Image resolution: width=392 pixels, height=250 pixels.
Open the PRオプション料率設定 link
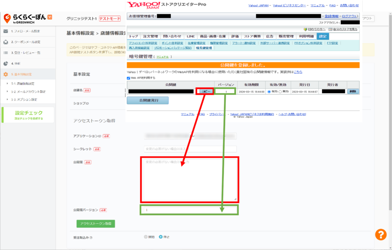point(308,43)
